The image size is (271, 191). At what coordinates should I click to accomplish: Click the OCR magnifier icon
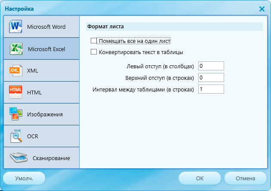tap(16, 136)
